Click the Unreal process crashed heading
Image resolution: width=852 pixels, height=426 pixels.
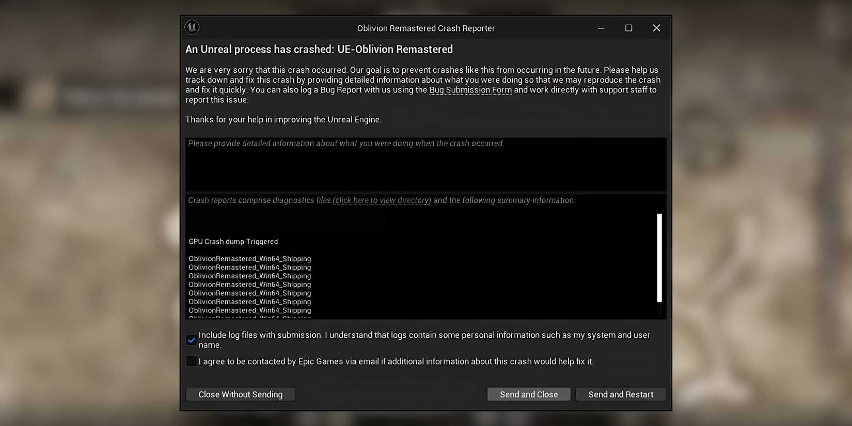[x=319, y=49]
